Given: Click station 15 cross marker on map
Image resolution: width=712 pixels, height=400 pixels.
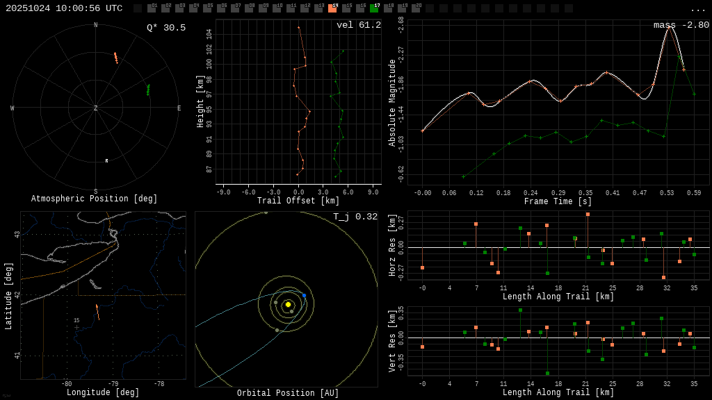Looking at the screenshot, I should pos(76,327).
